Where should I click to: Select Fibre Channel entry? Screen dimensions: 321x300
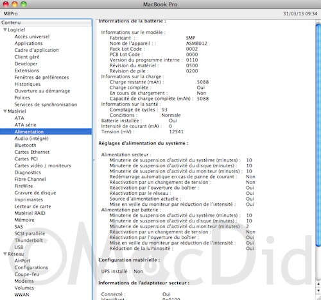30,179
